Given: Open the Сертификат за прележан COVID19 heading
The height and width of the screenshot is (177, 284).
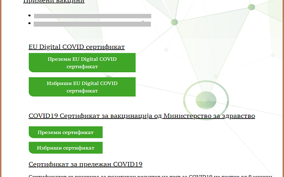Looking at the screenshot, I should pos(85,164).
